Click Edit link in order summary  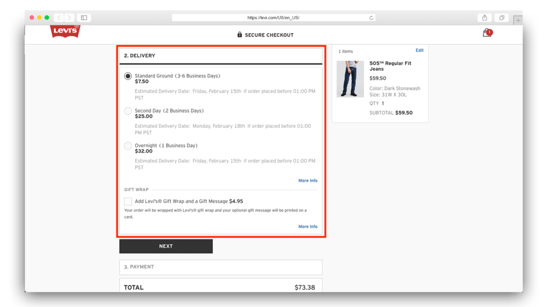tap(419, 50)
